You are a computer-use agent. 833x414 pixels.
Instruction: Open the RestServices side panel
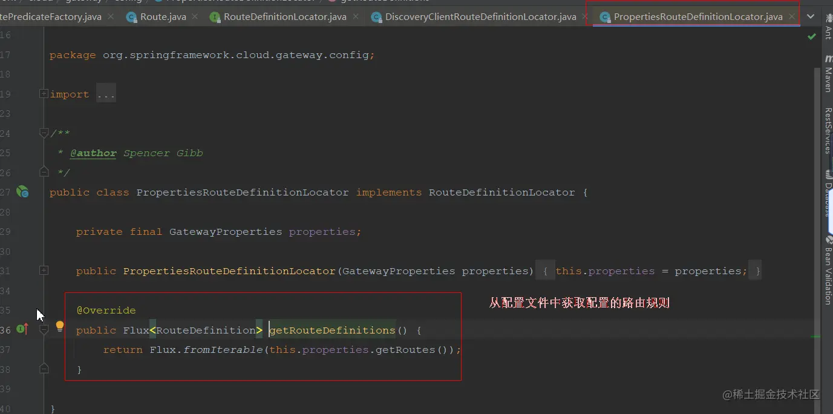click(828, 131)
